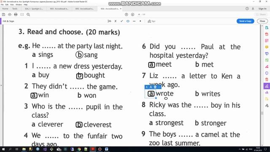Select the square mark on 'wrote' option

point(151,94)
